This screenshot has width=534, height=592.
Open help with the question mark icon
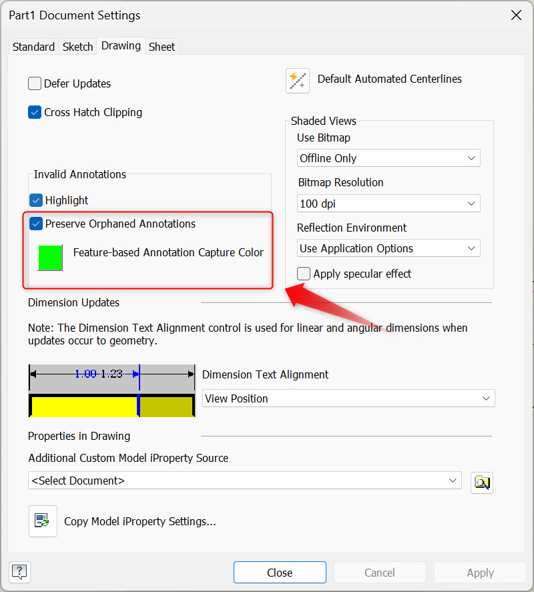(19, 572)
